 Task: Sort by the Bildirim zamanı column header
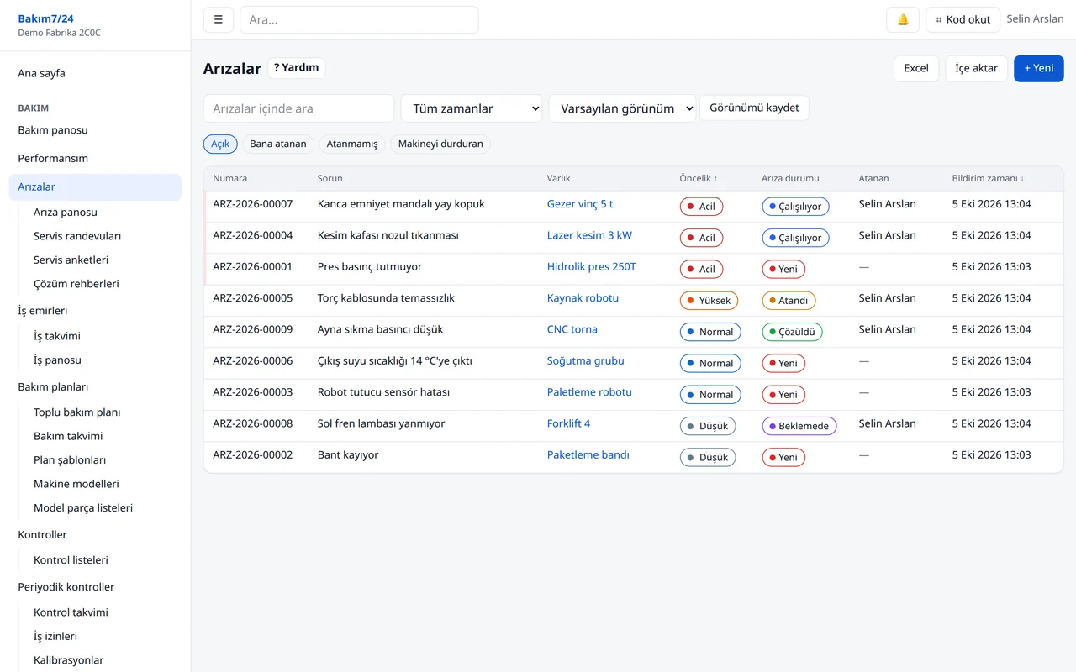pyautogui.click(x=988, y=178)
